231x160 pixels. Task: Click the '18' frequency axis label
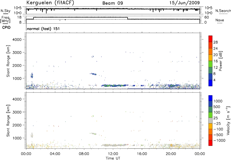[x=19, y=17]
